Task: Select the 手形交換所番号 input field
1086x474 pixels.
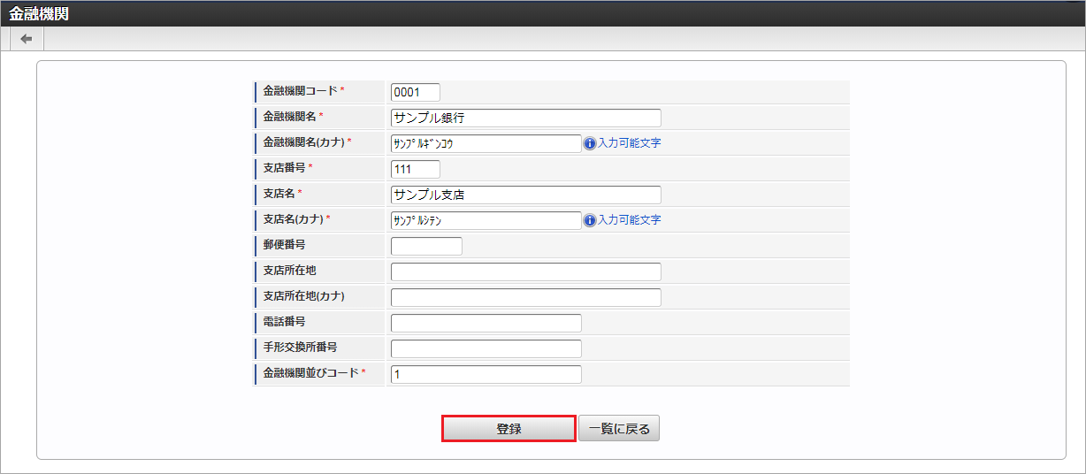Action: [x=486, y=348]
